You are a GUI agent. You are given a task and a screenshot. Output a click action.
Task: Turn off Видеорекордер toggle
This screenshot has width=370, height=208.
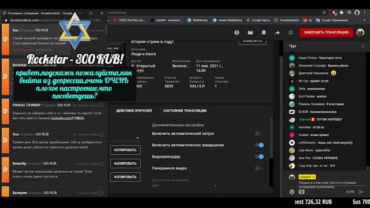point(260,157)
